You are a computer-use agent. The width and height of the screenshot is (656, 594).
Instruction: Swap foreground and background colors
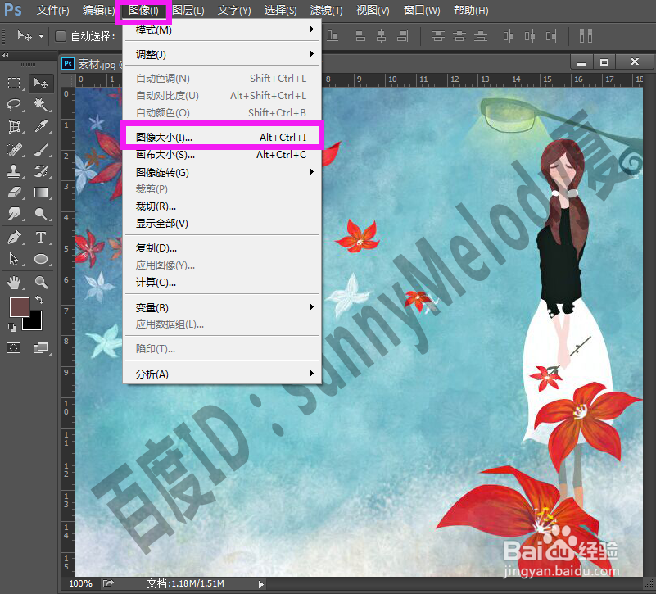click(39, 300)
